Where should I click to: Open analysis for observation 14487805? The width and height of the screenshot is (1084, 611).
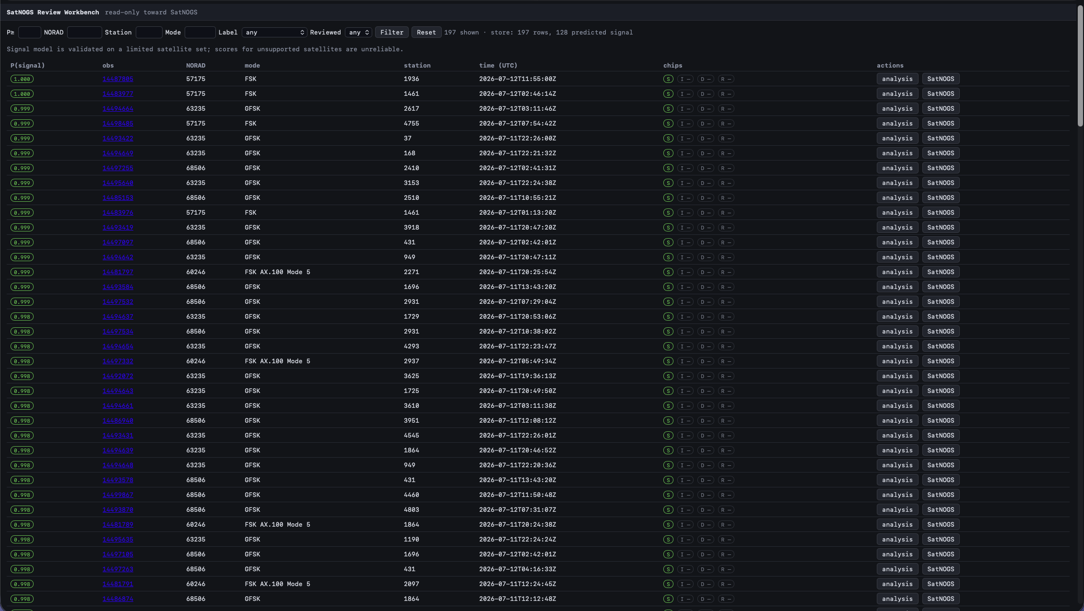click(x=897, y=79)
